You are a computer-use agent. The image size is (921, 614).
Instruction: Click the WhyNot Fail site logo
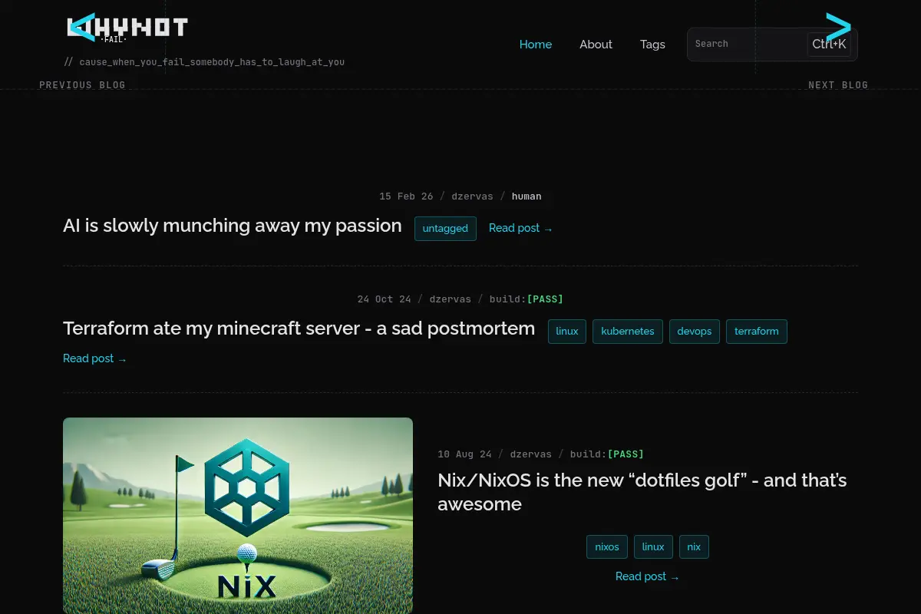click(128, 28)
